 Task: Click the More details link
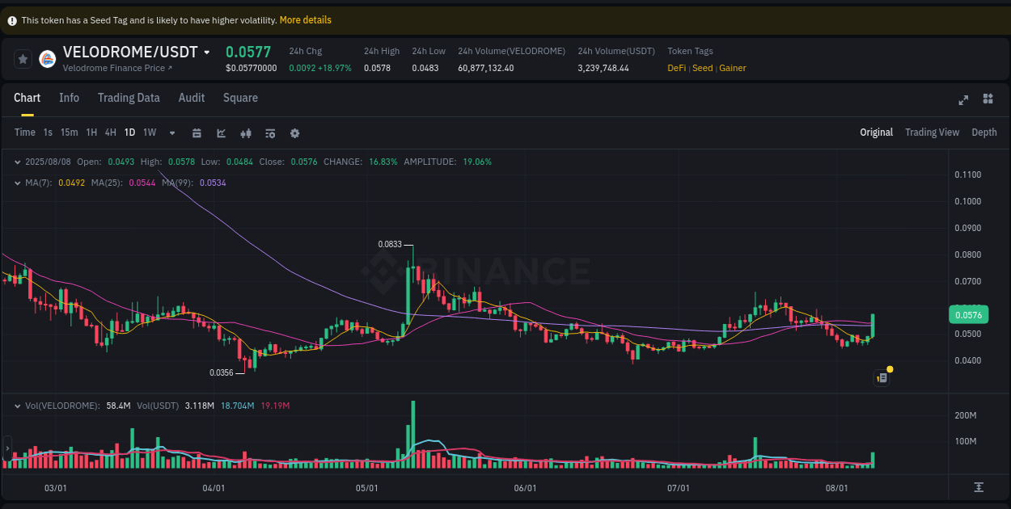(x=305, y=19)
